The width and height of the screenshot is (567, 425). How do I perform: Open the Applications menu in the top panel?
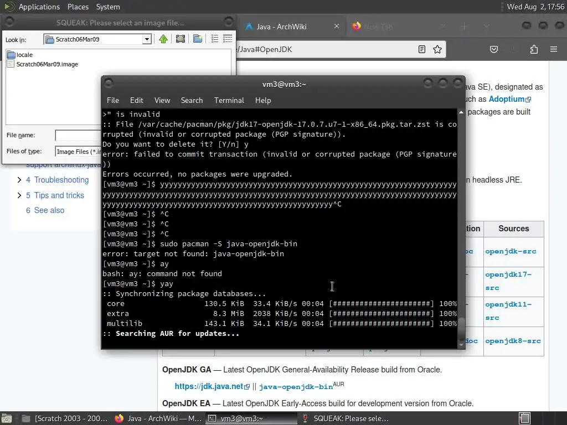coord(39,7)
